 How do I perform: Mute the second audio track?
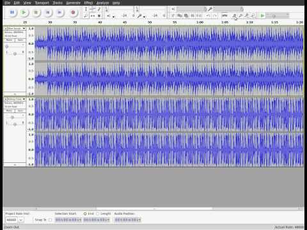(9, 111)
